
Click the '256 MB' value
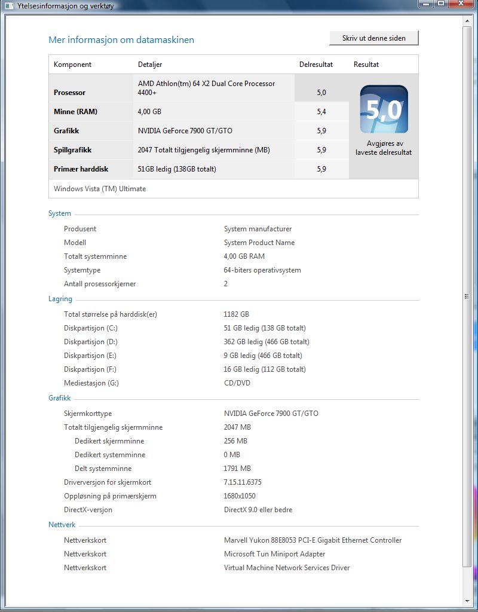[x=235, y=441]
